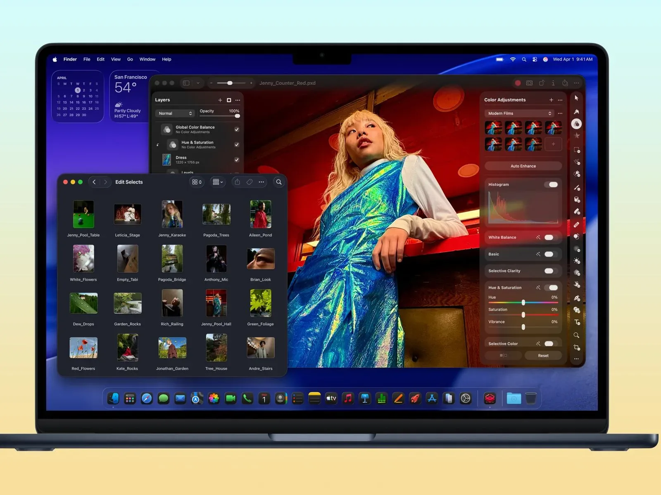Open the File menu
The width and height of the screenshot is (661, 495).
click(x=87, y=59)
